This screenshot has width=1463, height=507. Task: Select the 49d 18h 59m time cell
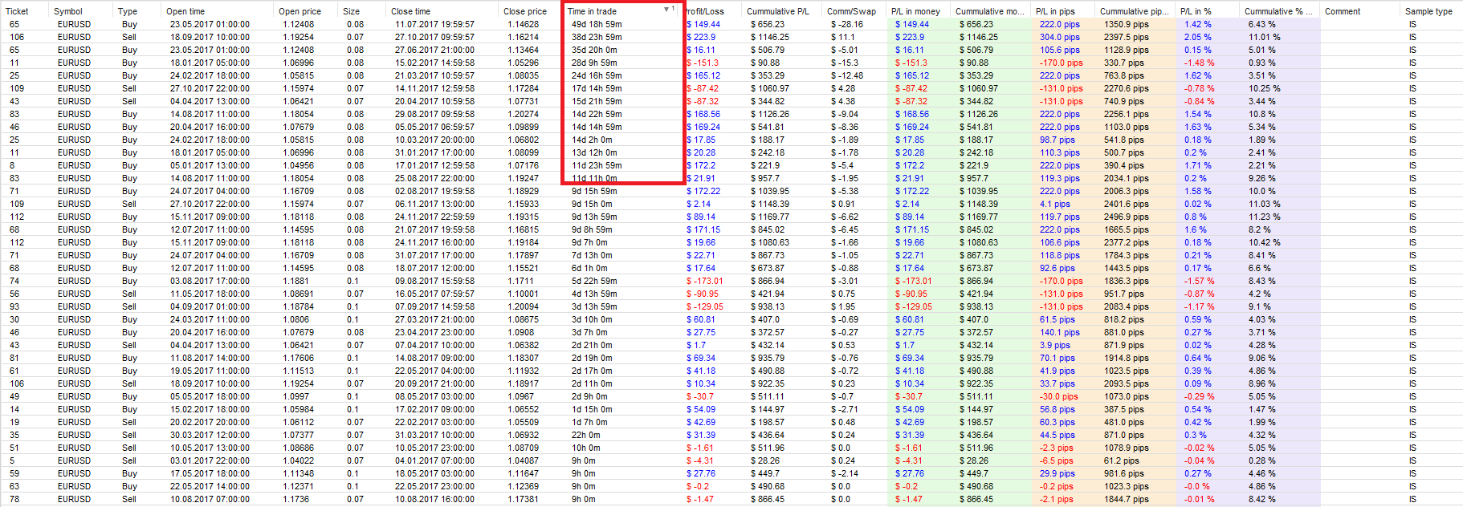click(x=597, y=24)
